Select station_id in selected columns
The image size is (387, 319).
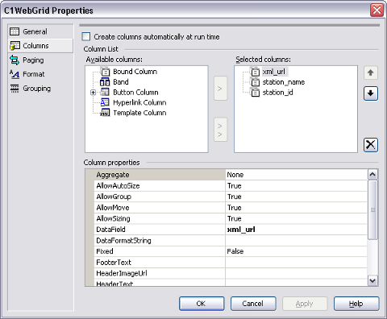tap(277, 93)
